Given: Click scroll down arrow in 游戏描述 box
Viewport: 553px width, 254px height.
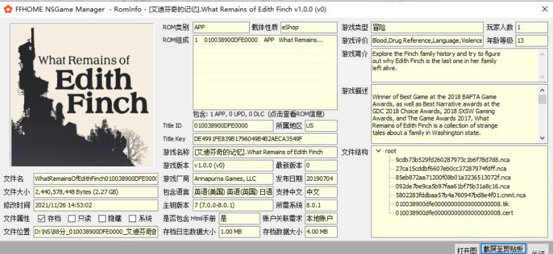Looking at the screenshot, I should point(542,138).
